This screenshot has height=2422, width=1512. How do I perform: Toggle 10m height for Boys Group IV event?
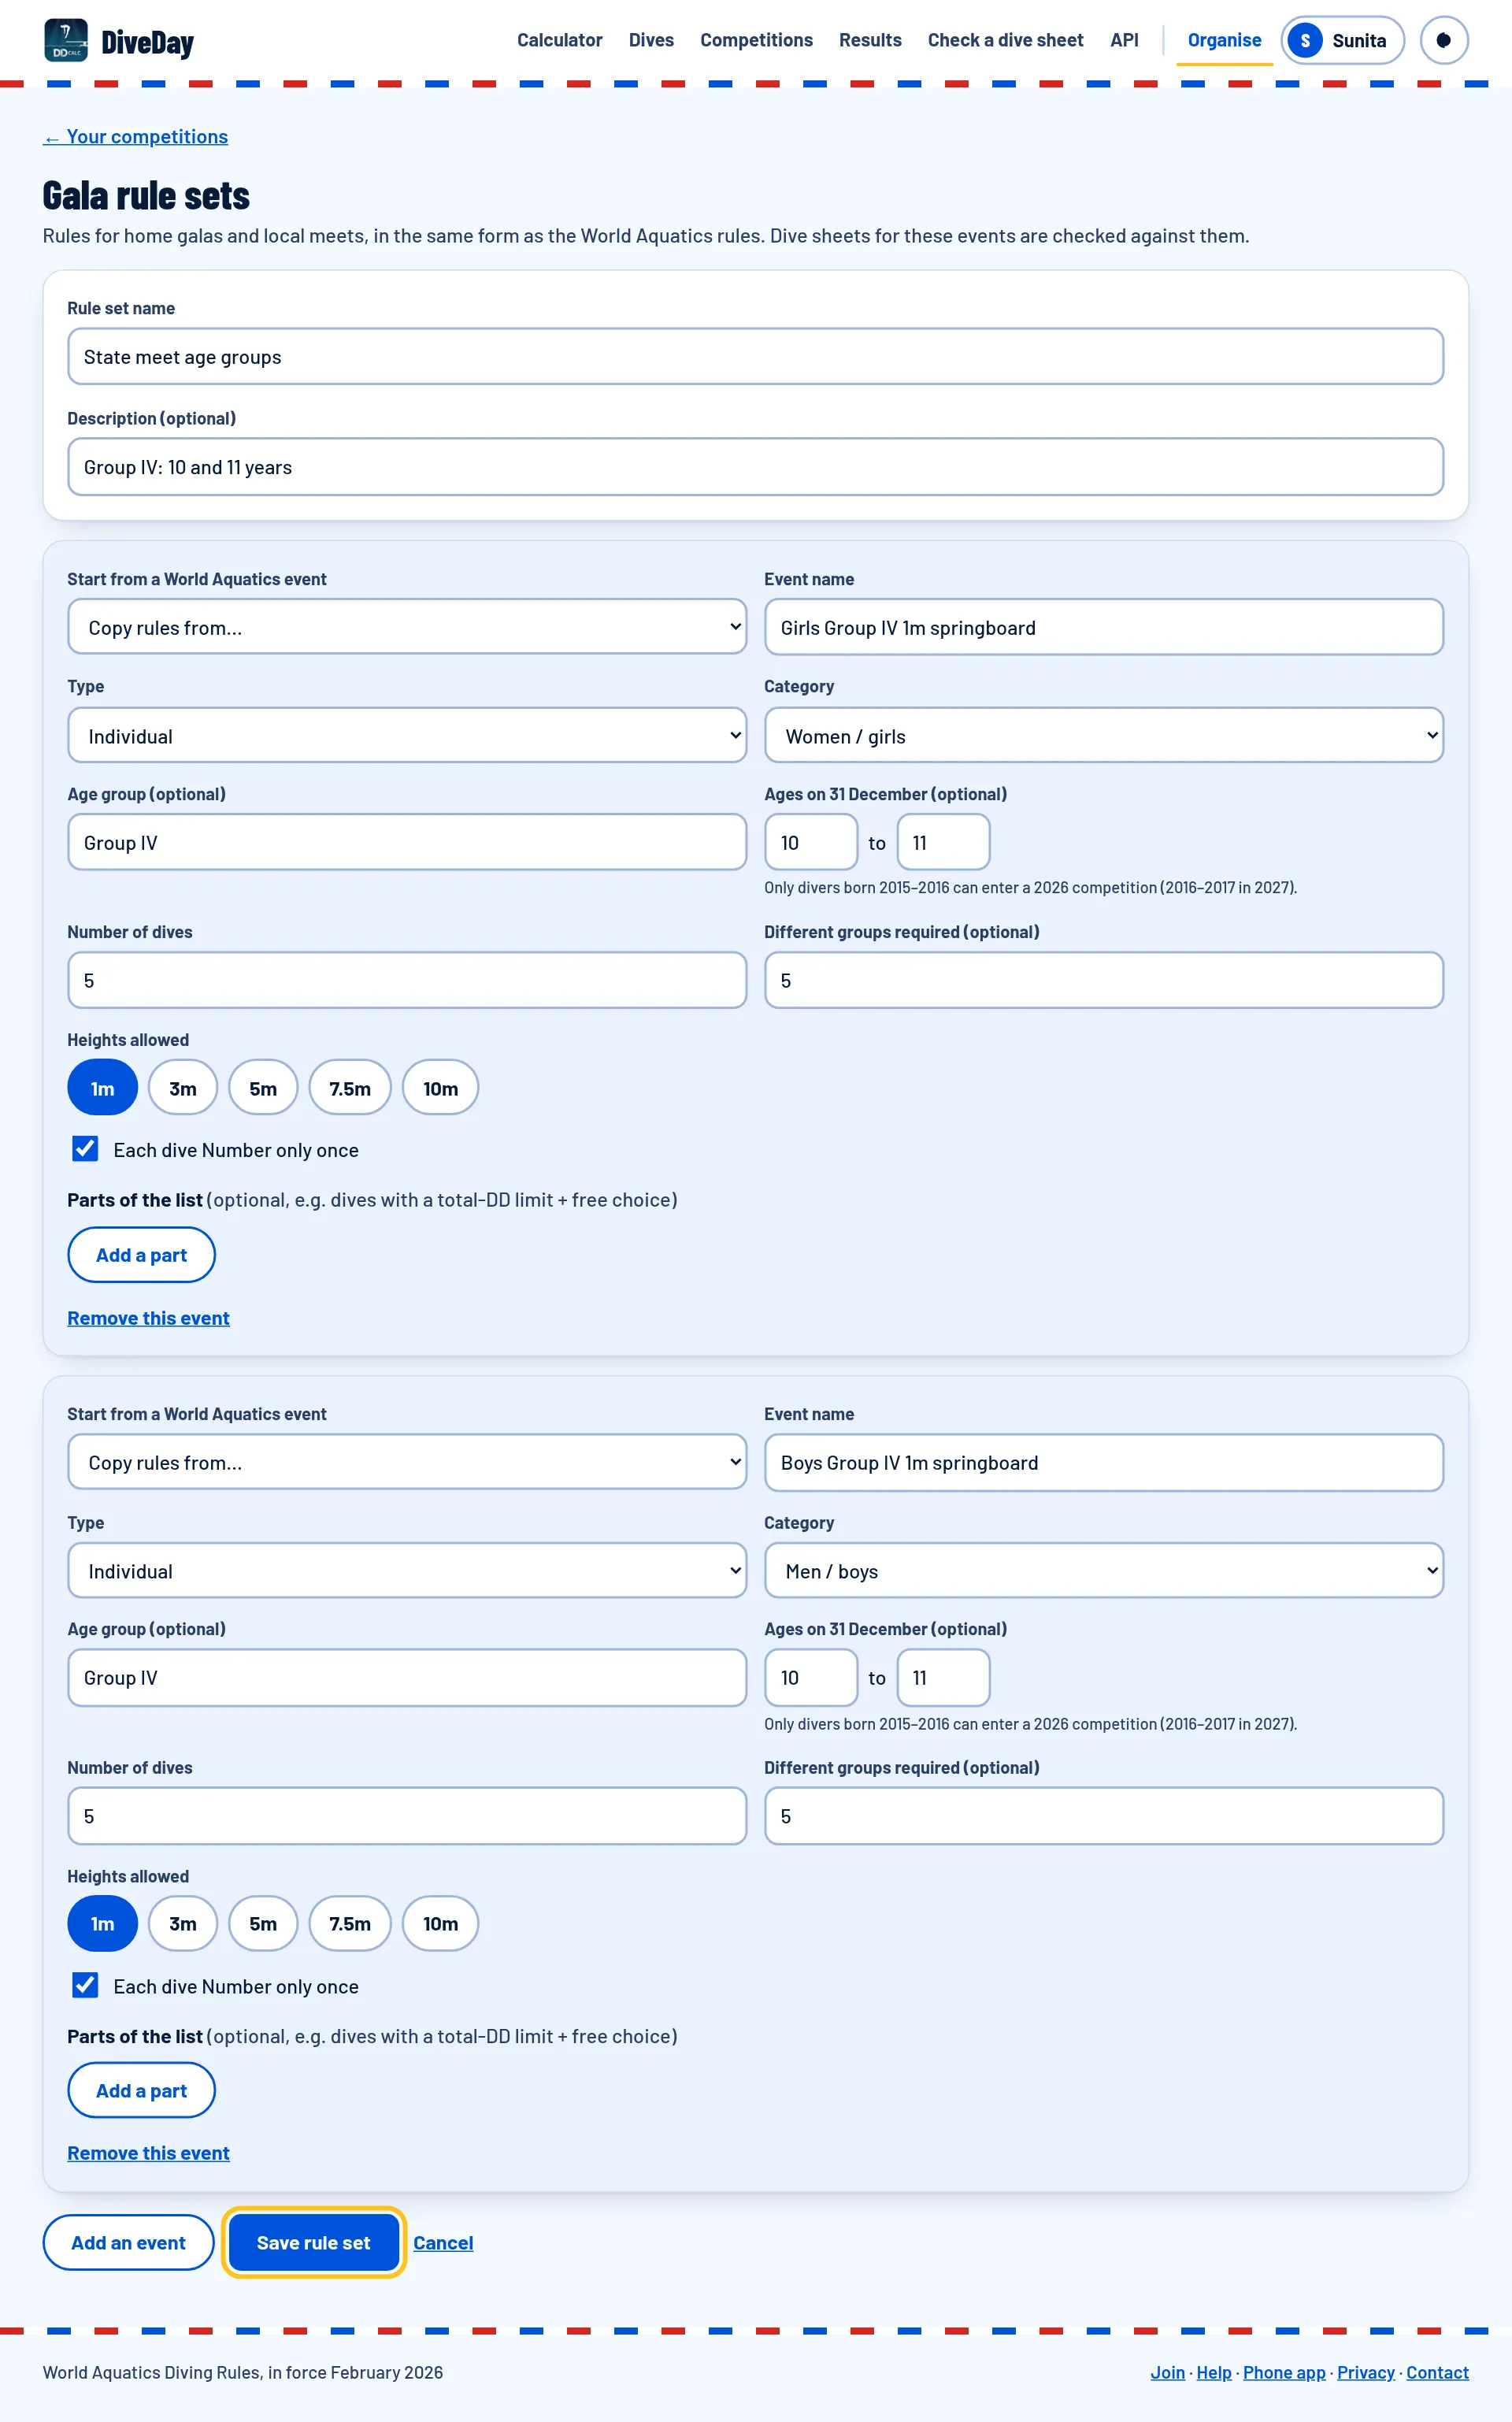click(x=440, y=1923)
